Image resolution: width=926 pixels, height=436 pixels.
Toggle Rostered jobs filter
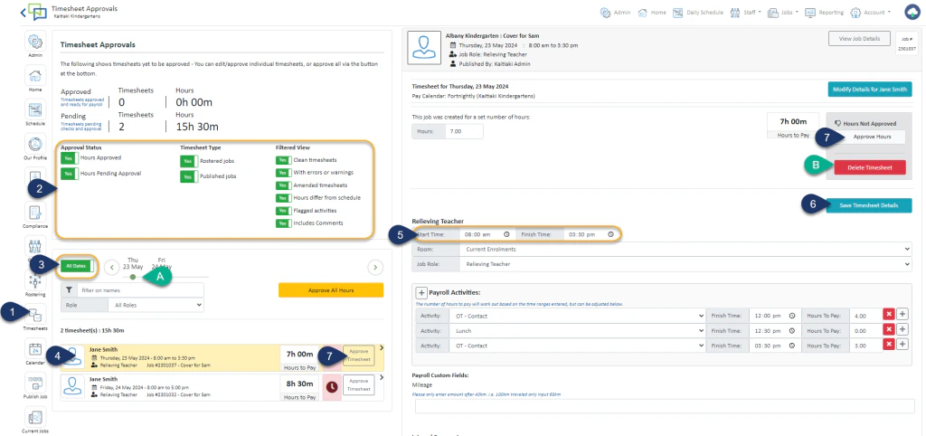point(189,161)
